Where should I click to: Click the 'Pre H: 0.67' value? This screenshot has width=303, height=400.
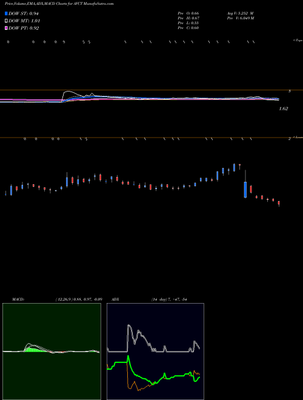tap(188, 18)
